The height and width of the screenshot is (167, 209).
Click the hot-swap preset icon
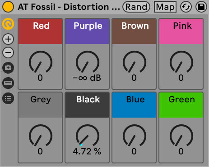[186, 7]
